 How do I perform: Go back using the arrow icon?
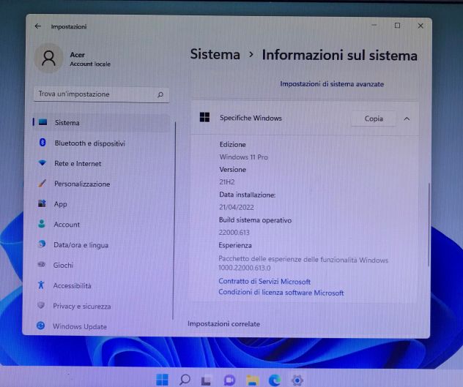coord(38,26)
